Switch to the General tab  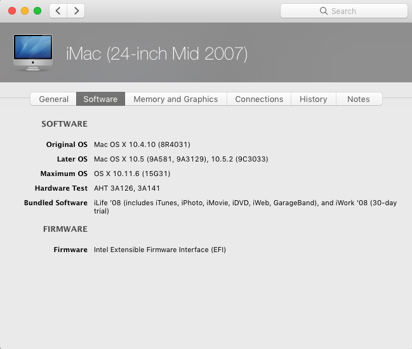tap(53, 99)
